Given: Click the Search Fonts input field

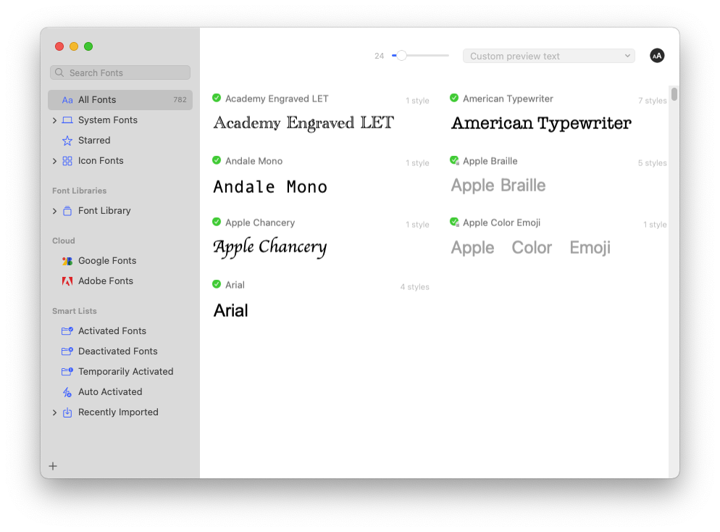Looking at the screenshot, I should pos(120,72).
